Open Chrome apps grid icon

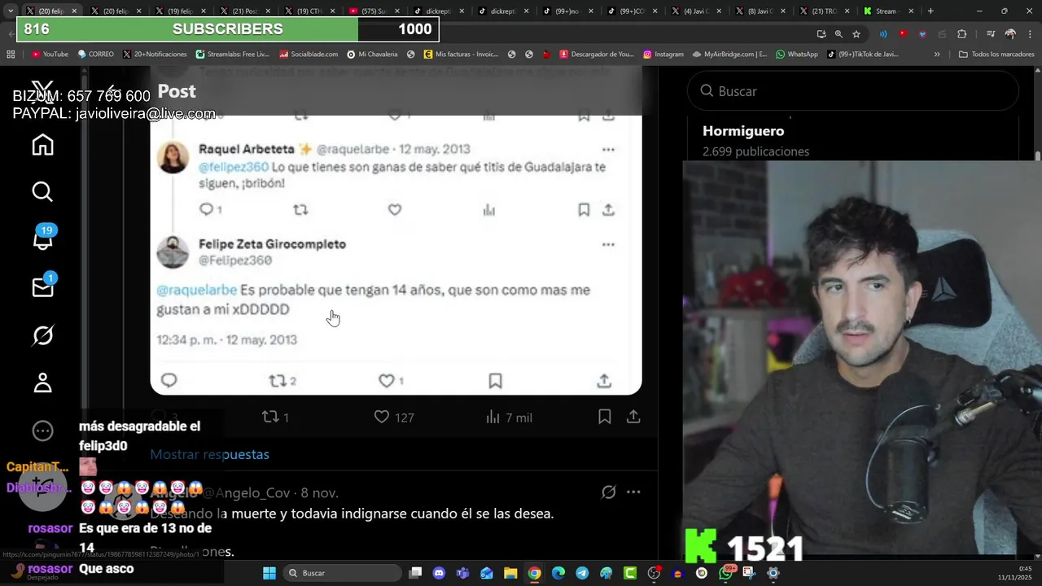pos(11,55)
